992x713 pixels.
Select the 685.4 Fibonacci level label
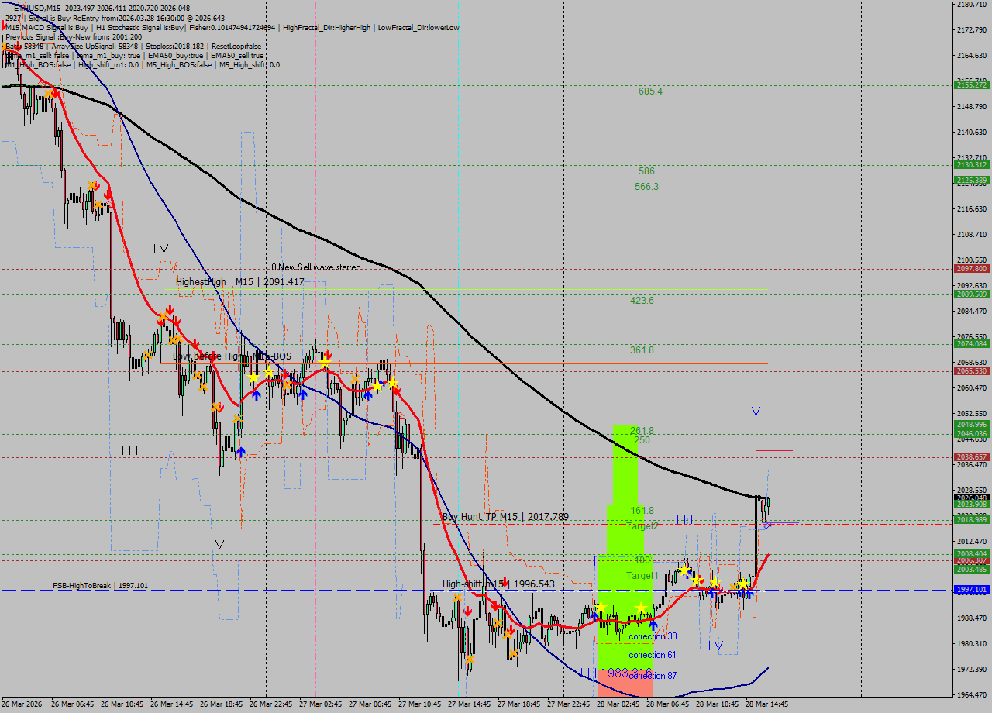650,91
